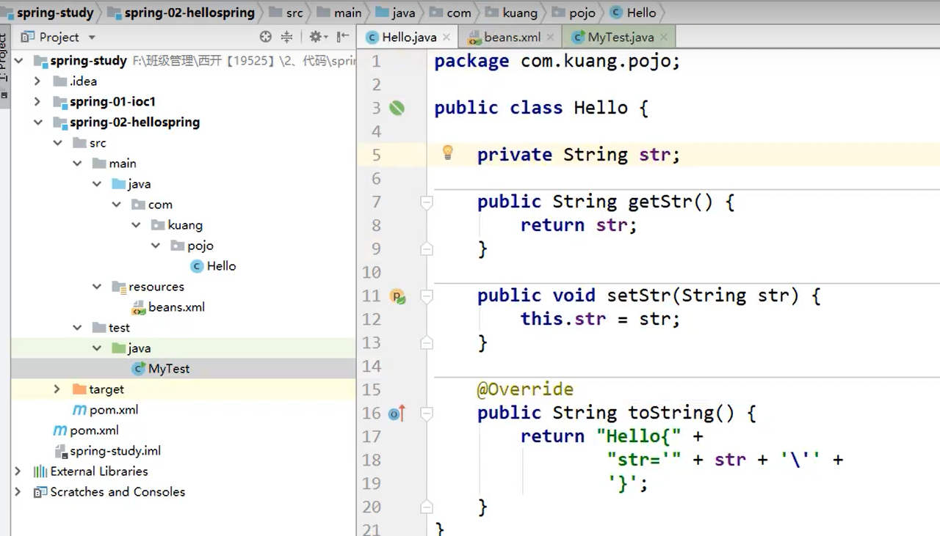Click the External Libraries icon
The image size is (940, 536).
coord(40,471)
